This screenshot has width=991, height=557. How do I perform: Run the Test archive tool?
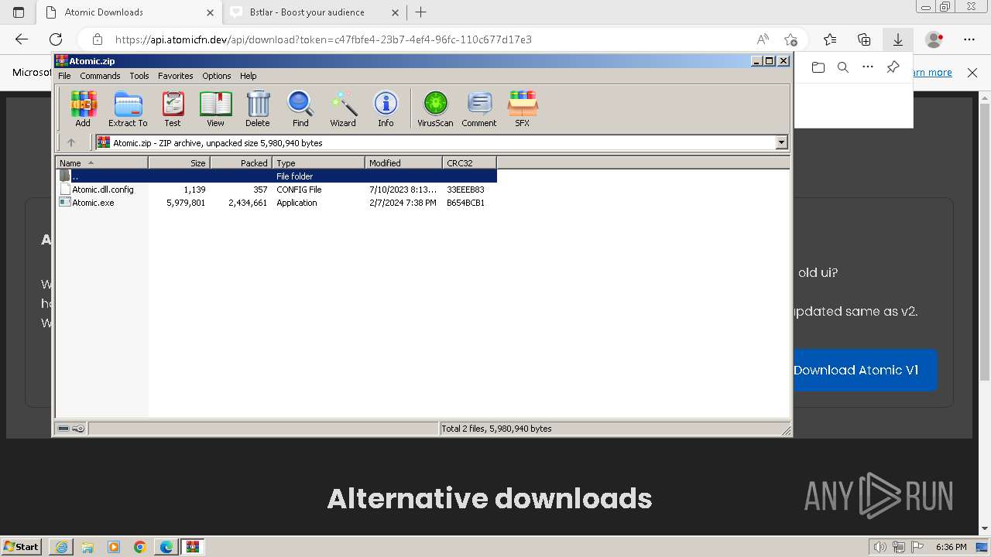[x=173, y=108]
